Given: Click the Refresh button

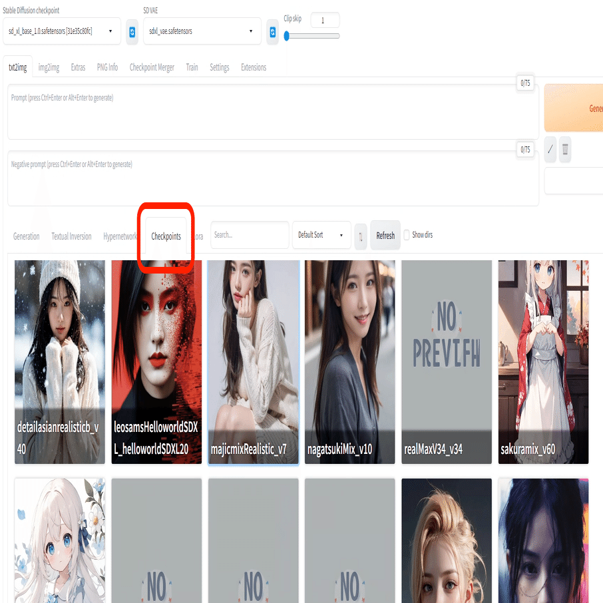Looking at the screenshot, I should tap(385, 236).
